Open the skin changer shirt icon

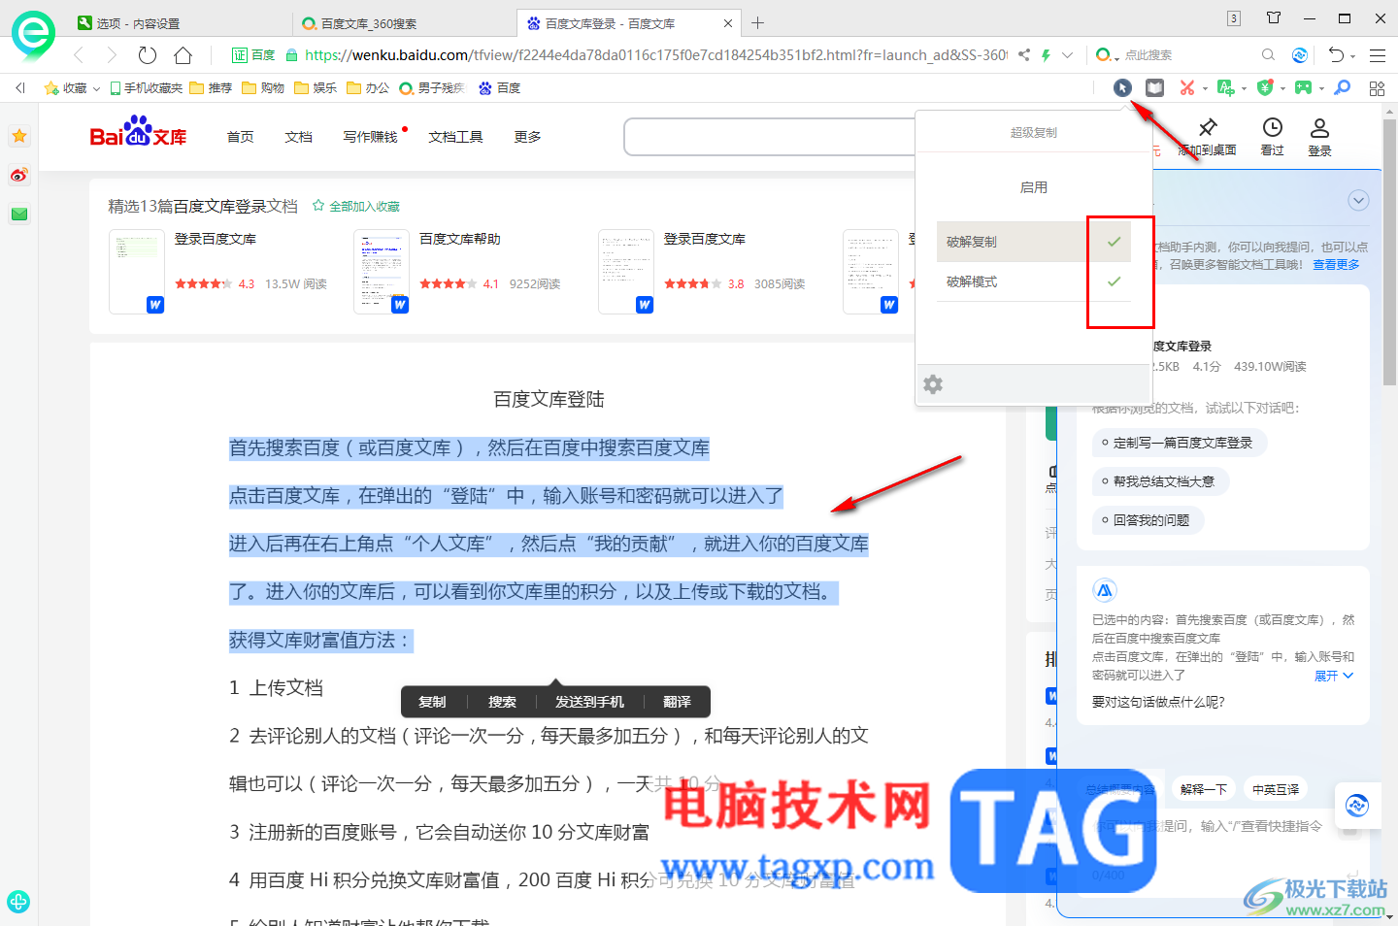click(1274, 18)
